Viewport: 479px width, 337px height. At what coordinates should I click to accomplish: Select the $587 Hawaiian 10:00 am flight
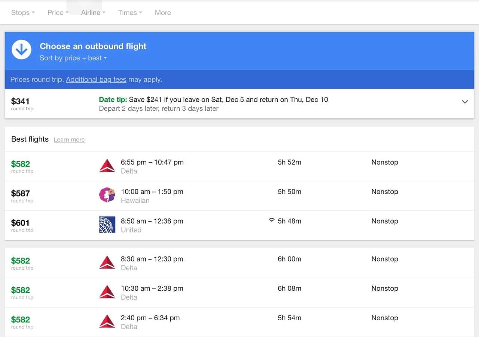point(239,196)
